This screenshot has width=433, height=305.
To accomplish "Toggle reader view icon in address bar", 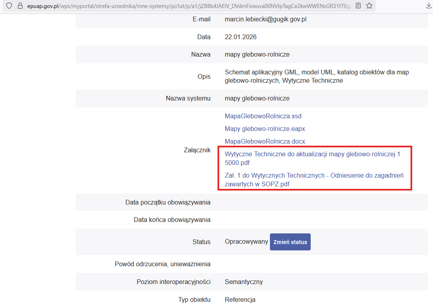I will (x=358, y=6).
